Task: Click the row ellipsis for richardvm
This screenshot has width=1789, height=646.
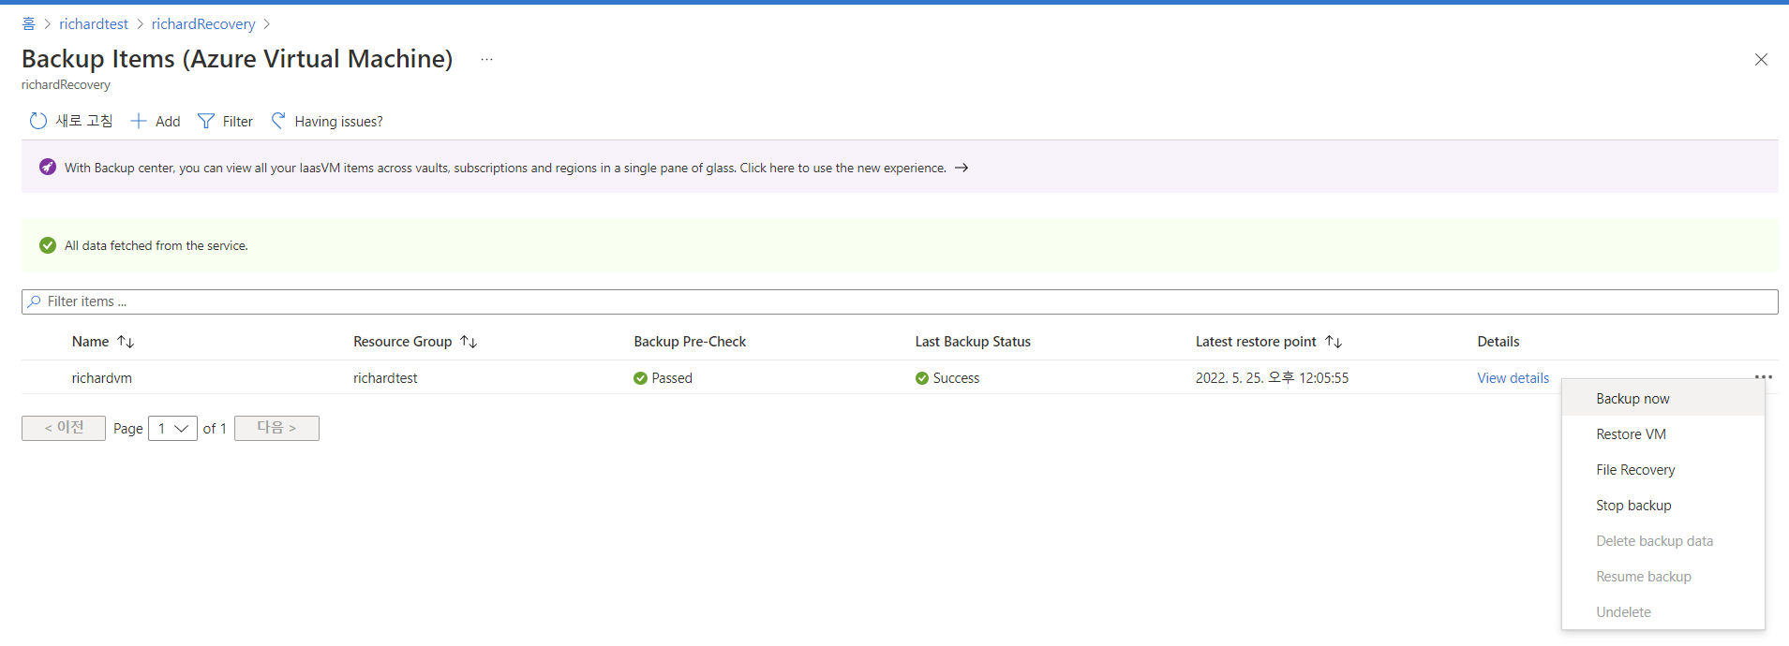Action: click(1763, 377)
